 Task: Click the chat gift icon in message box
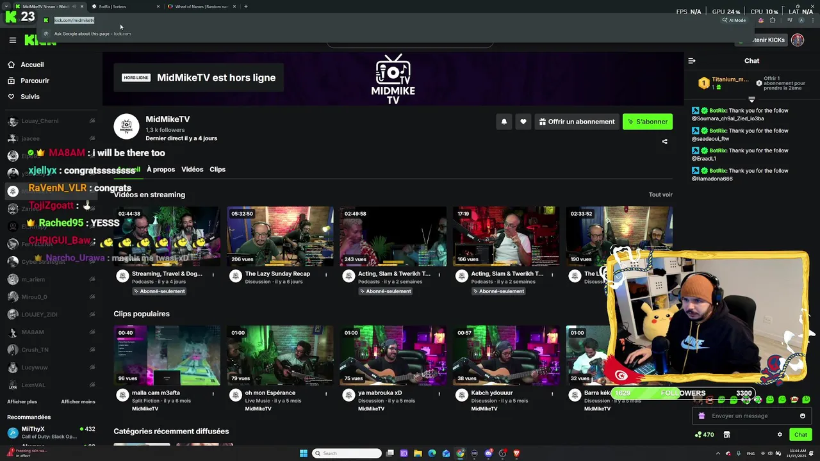[701, 416]
